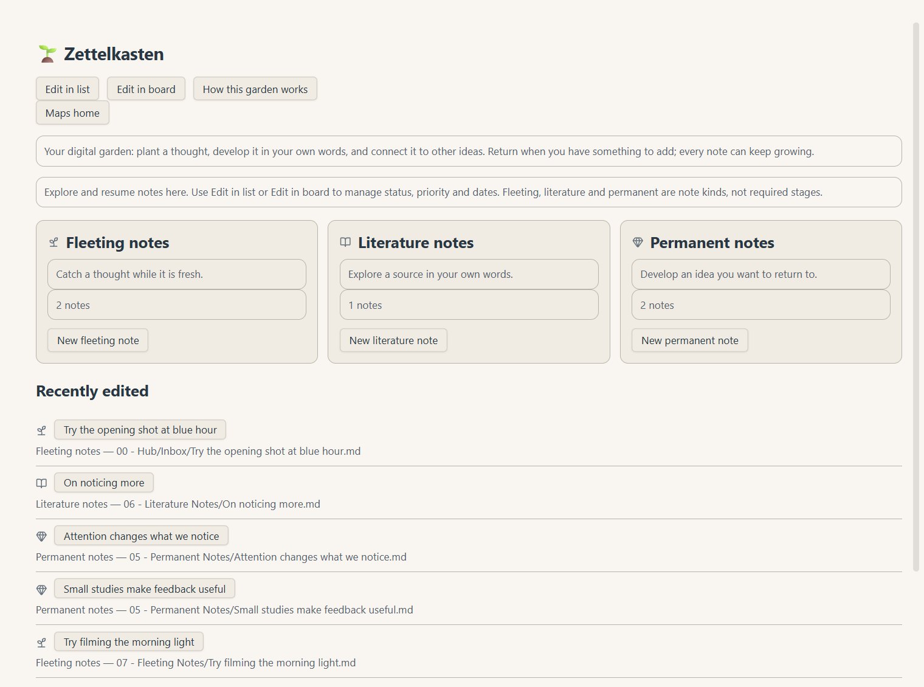Screen dimensions: 924x687
Task: Click the '1 notes' count in Literature notes
Action: pyautogui.click(x=365, y=305)
